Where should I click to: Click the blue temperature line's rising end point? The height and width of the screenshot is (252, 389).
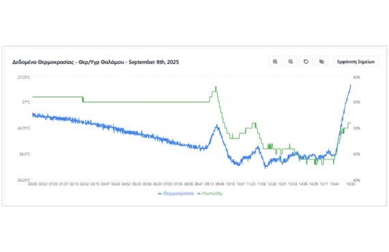351,85
